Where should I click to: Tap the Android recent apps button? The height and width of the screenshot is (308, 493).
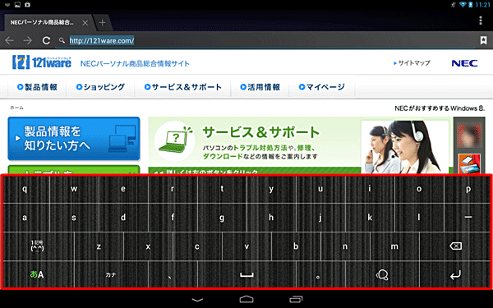click(296, 299)
